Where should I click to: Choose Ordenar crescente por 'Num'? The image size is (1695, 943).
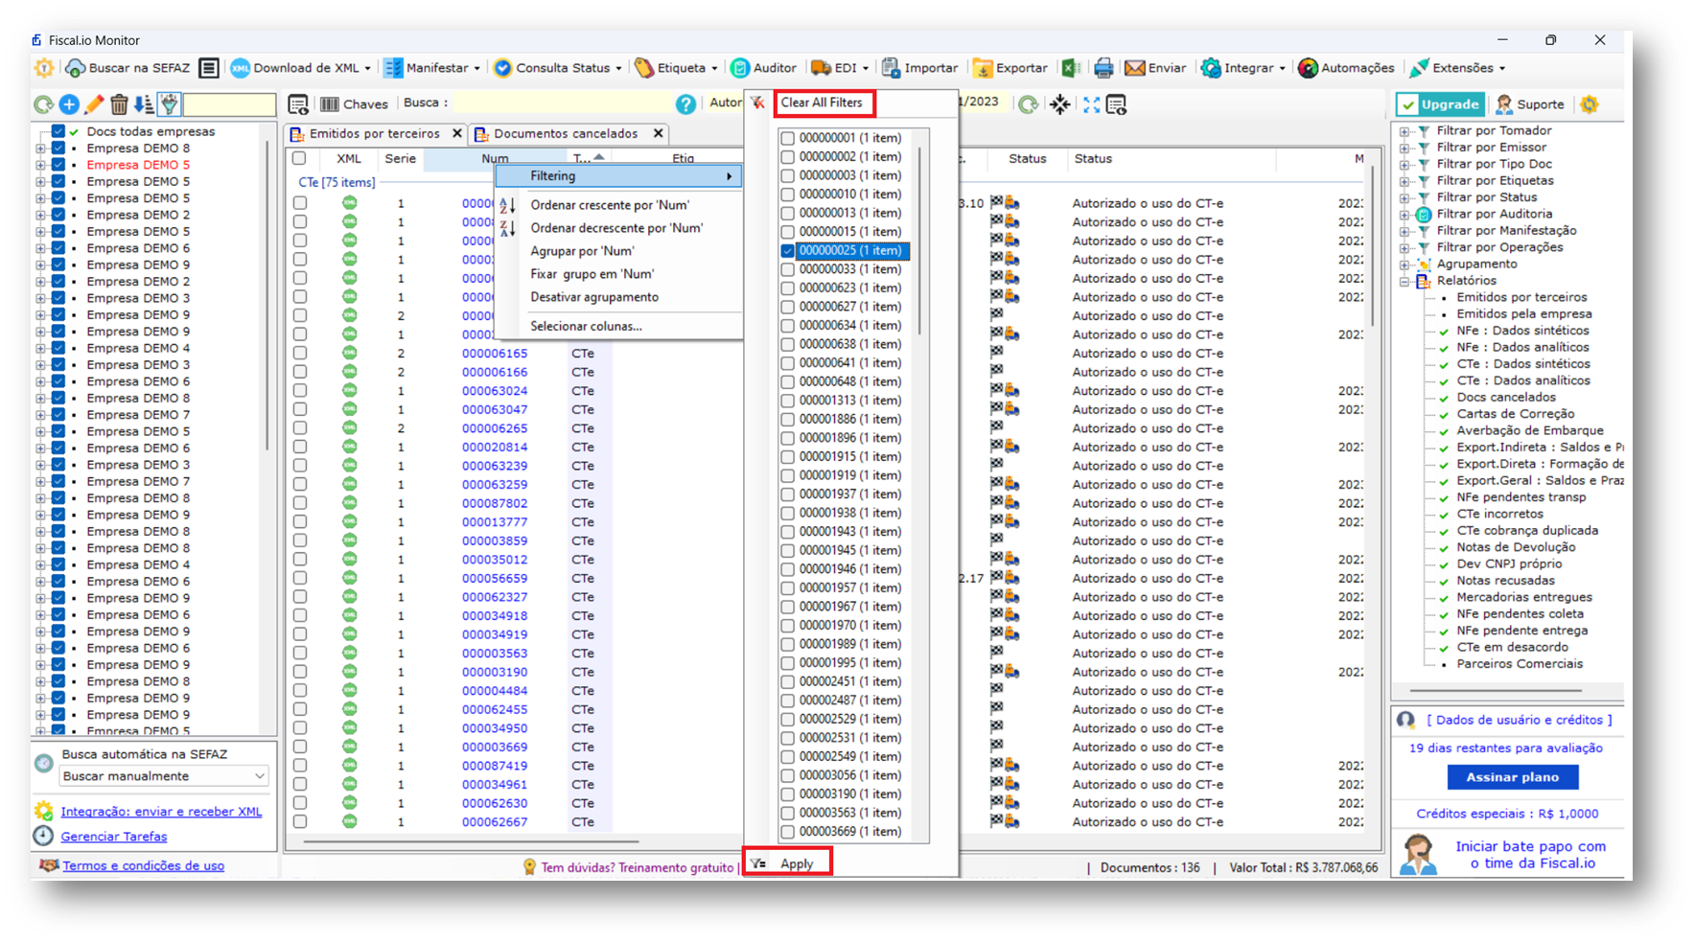coord(619,205)
